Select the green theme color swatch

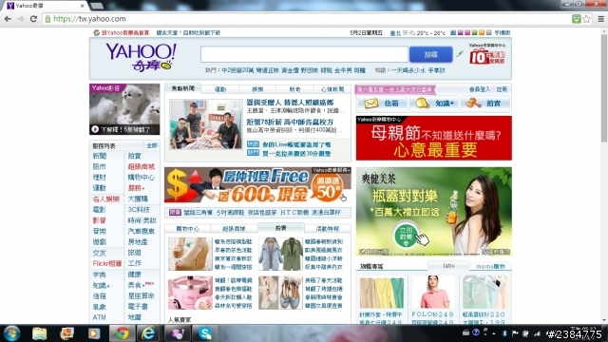[x=474, y=32]
